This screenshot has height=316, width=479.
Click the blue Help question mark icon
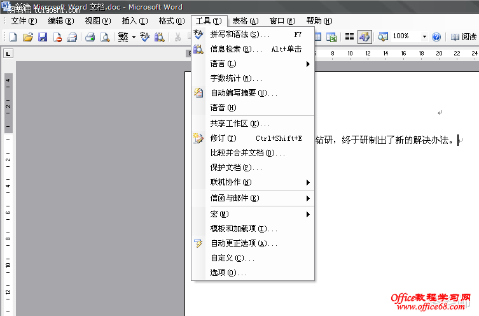click(436, 38)
